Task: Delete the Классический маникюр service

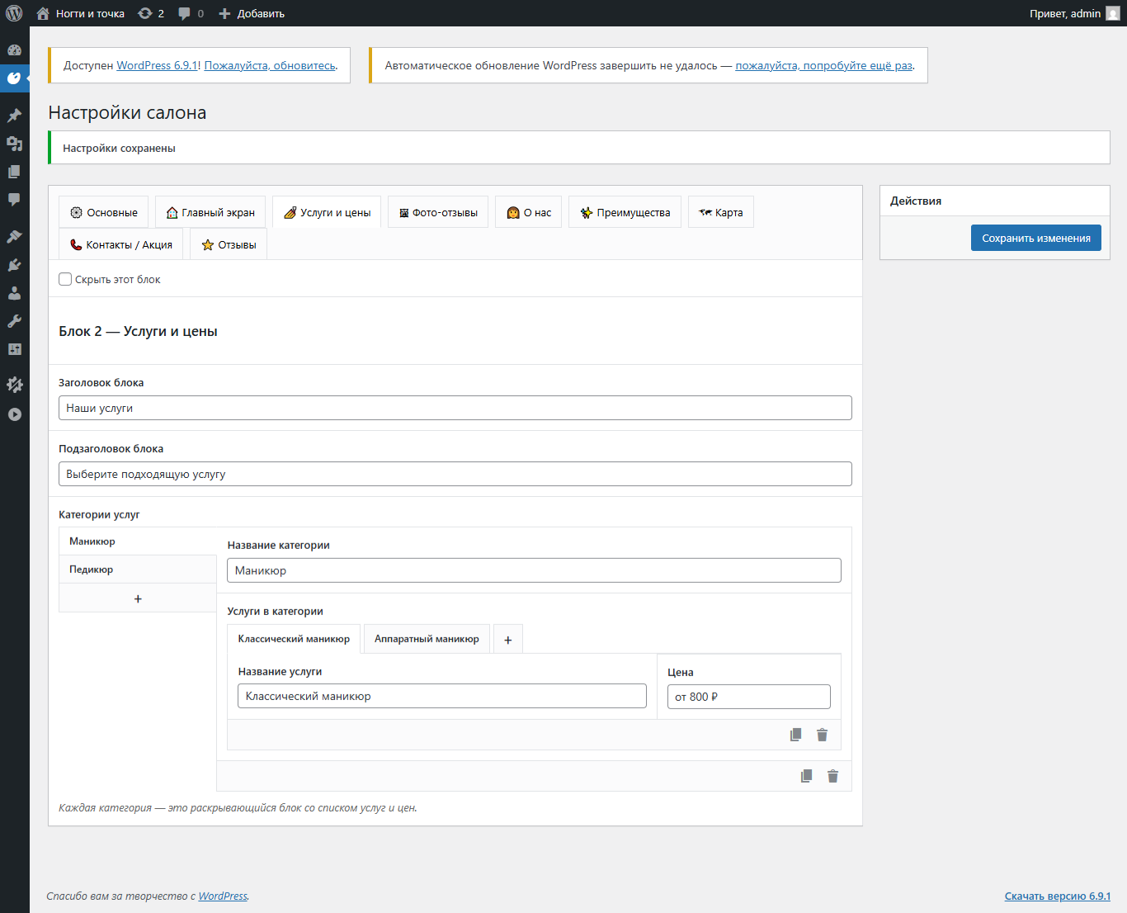Action: coord(822,735)
